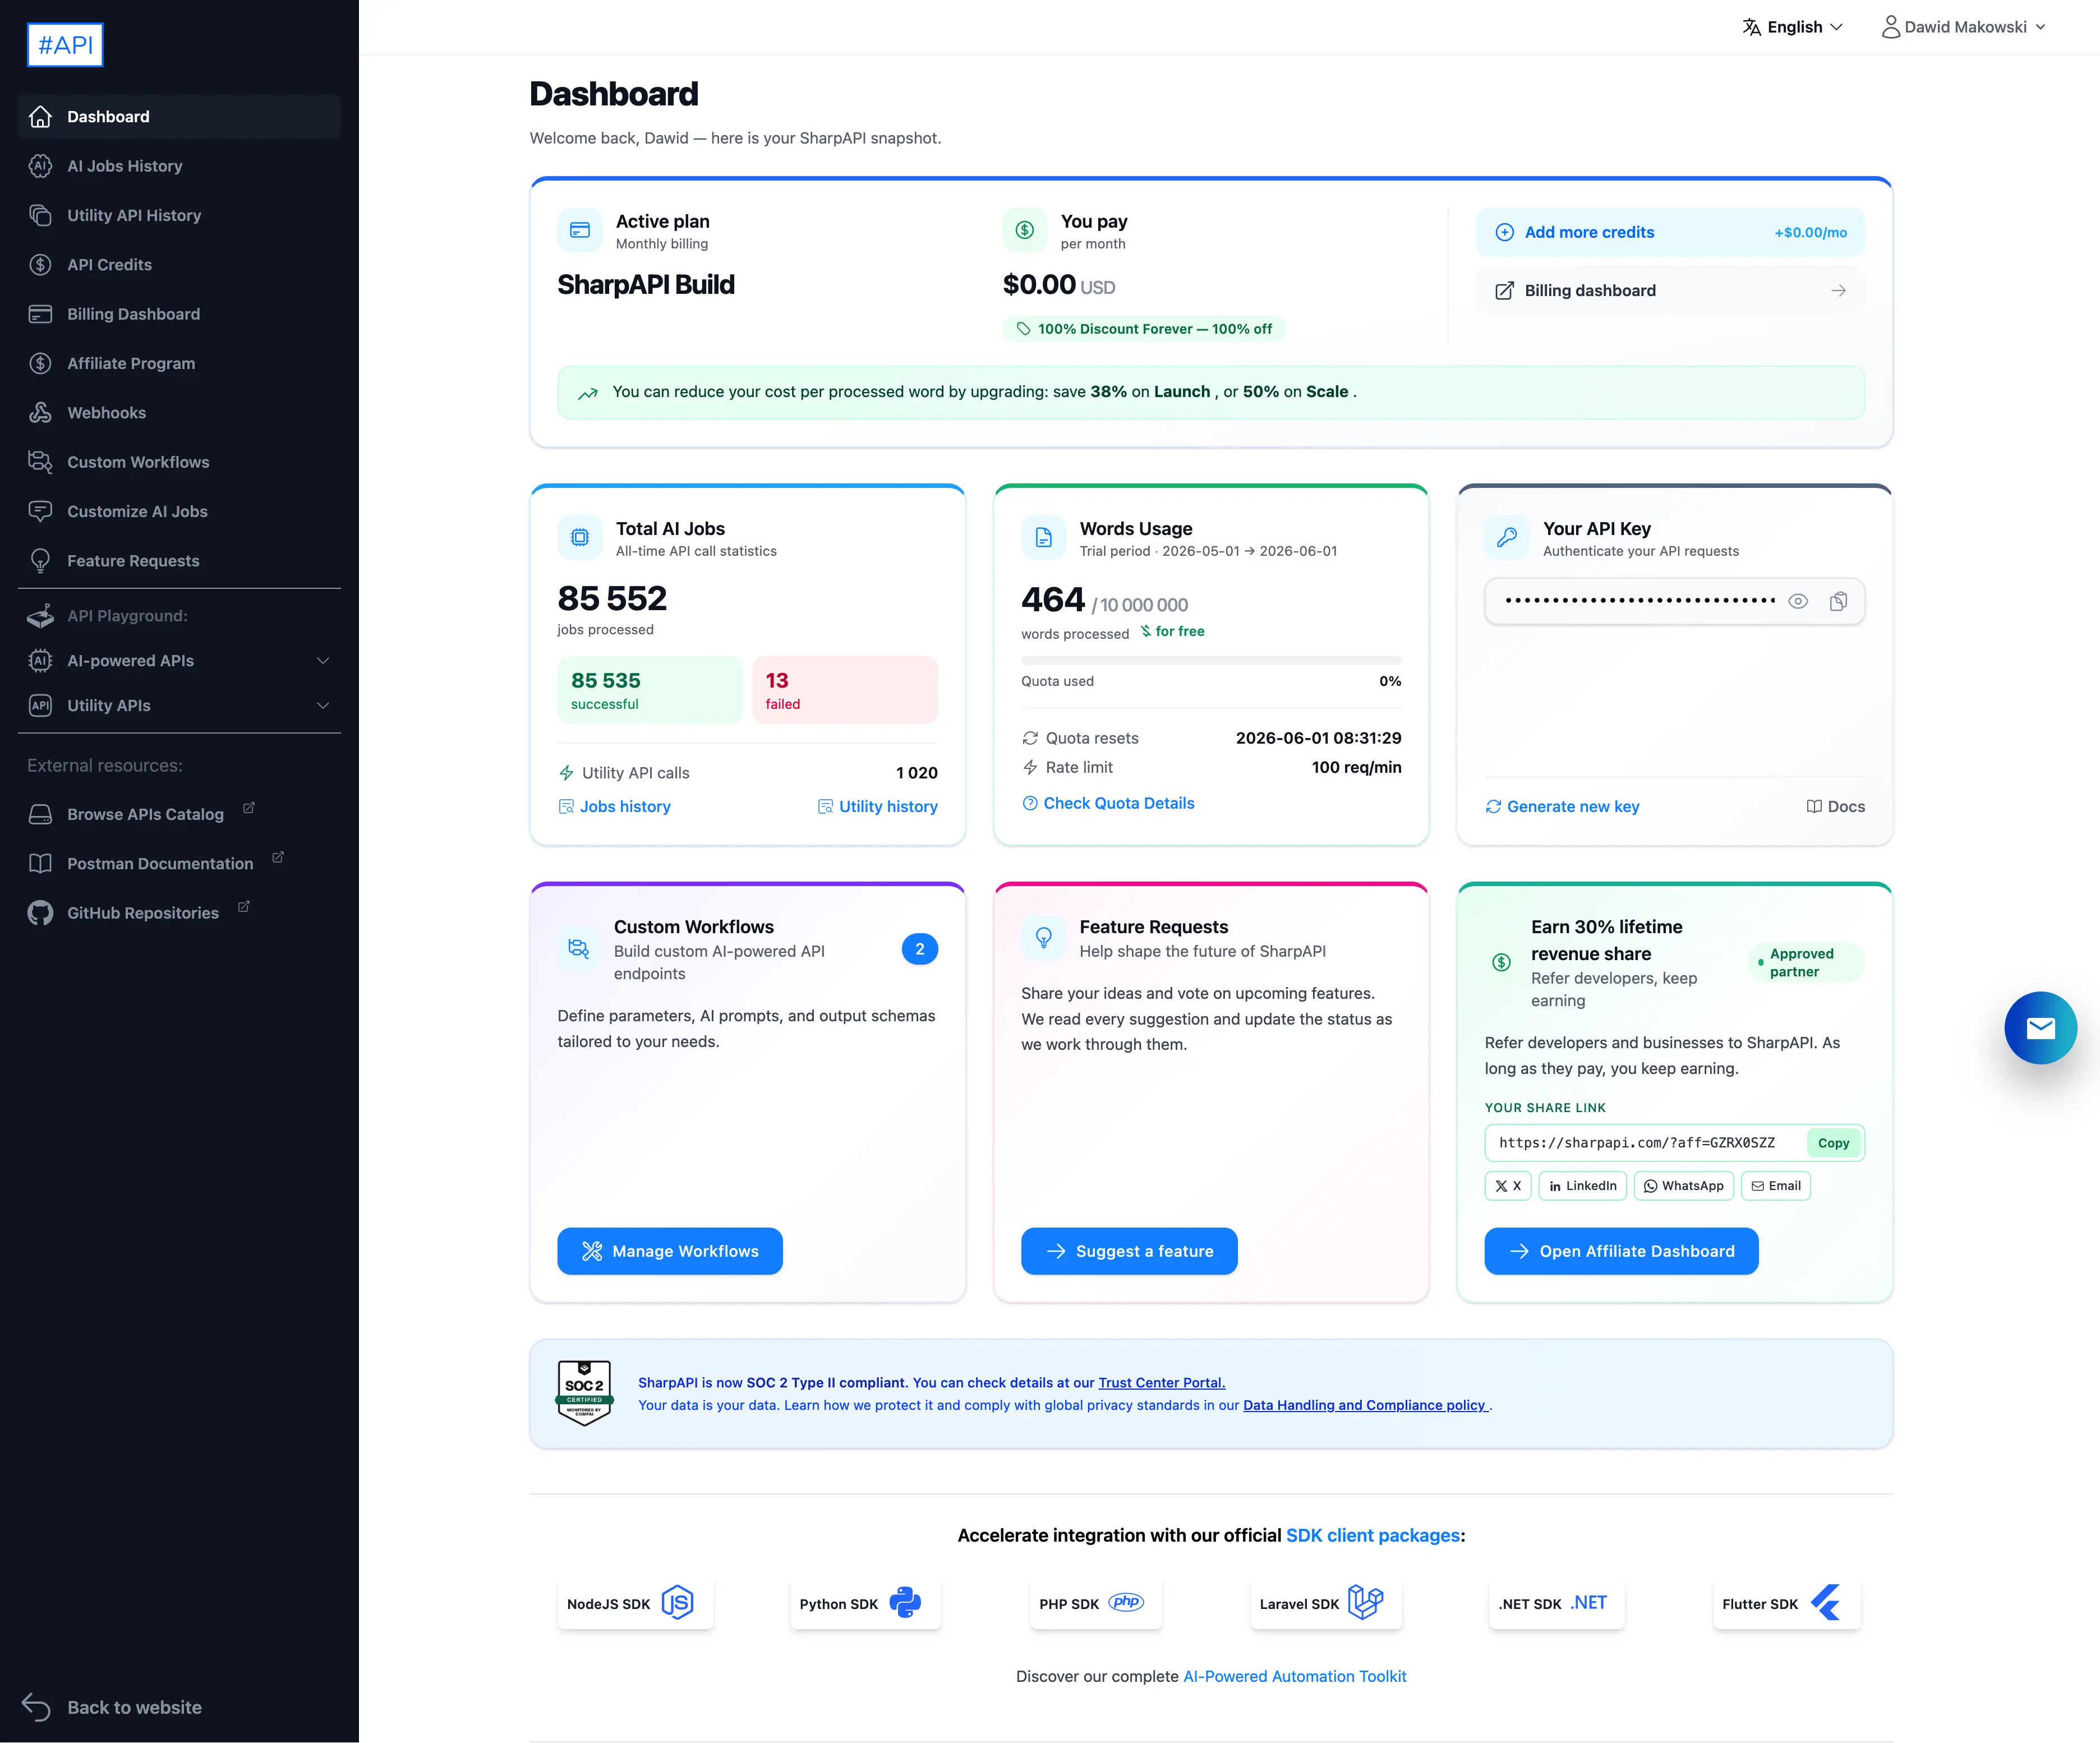Click 100% Discount Forever badge
The image size is (2100, 1743).
[x=1144, y=329]
